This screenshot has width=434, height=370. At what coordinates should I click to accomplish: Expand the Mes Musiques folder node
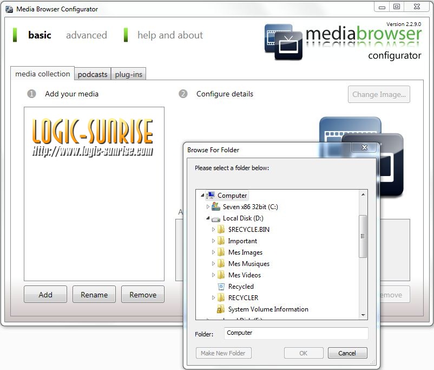coord(213,264)
